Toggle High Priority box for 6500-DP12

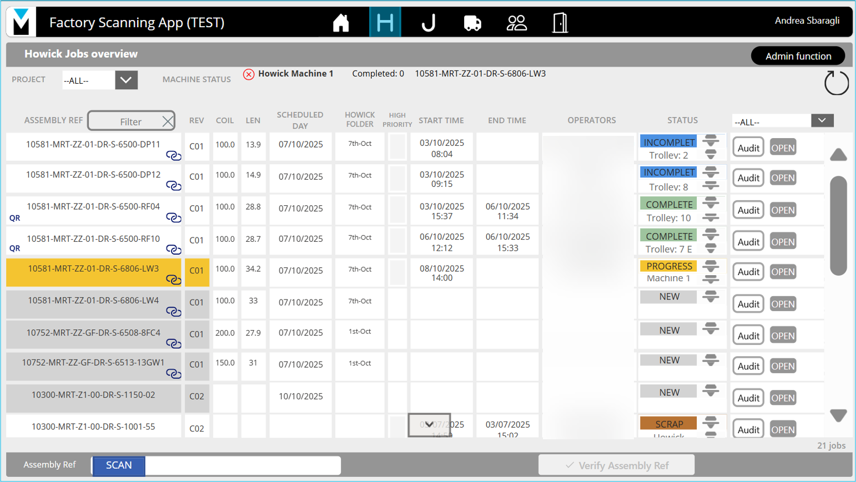397,178
